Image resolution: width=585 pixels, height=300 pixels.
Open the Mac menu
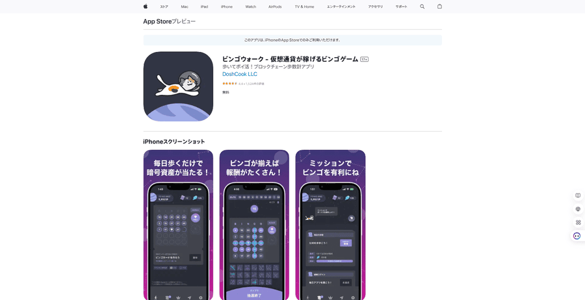pyautogui.click(x=185, y=6)
